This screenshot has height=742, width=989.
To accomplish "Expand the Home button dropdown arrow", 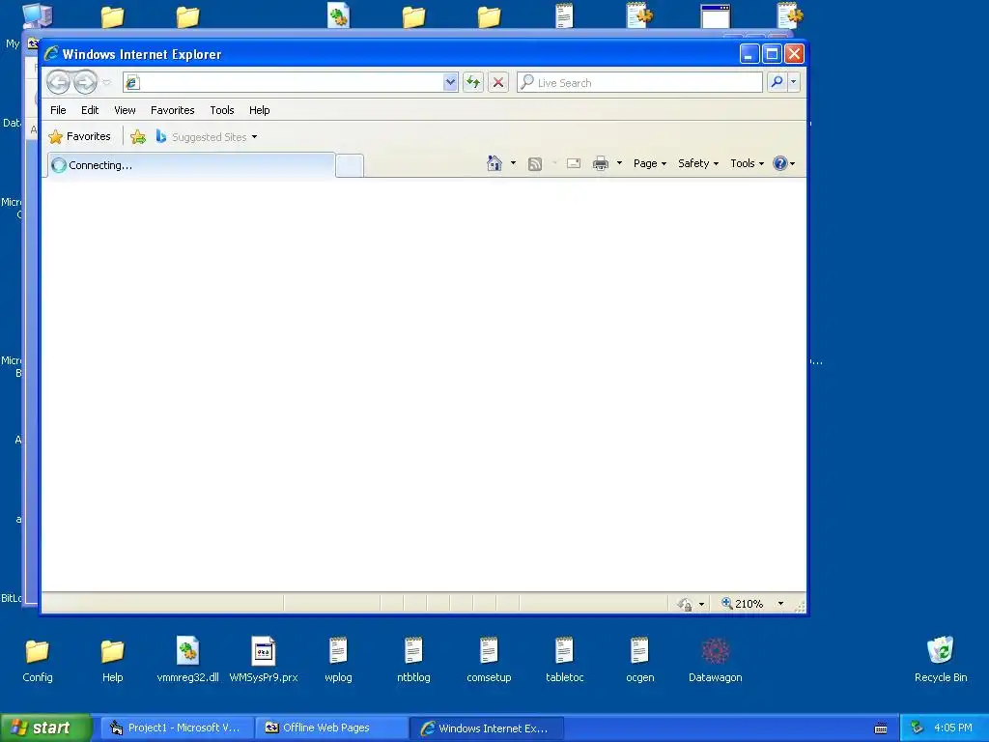I will pos(513,163).
